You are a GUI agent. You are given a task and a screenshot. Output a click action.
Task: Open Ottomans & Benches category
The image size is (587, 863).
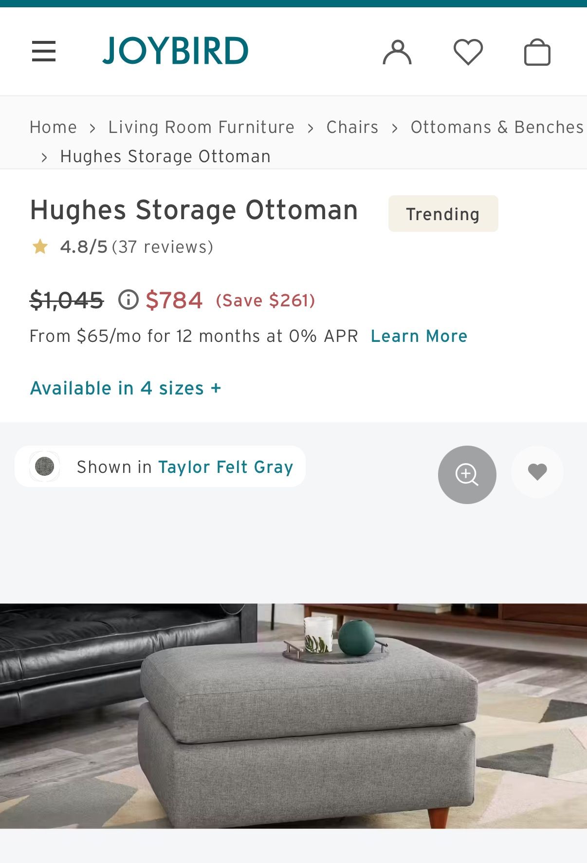pos(496,127)
